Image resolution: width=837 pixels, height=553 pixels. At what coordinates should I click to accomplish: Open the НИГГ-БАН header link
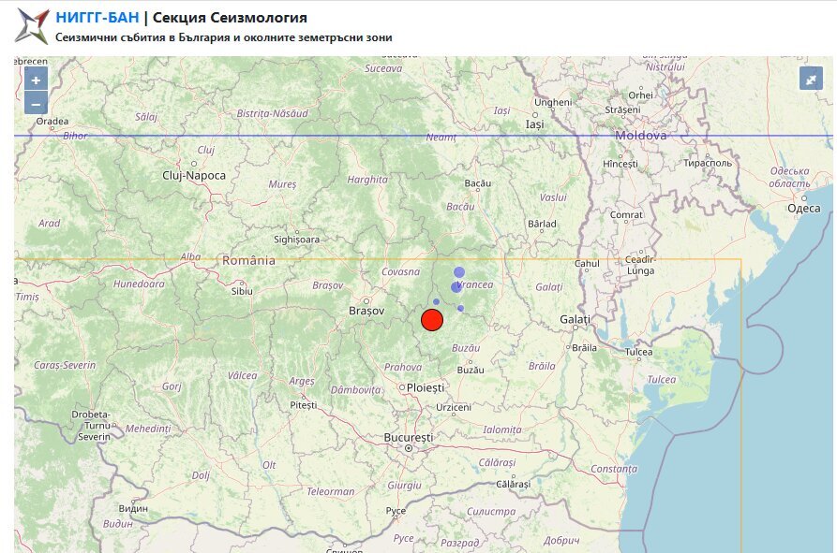tap(97, 18)
